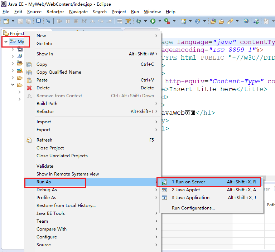Click the New Dynamic Web Project icon

pyautogui.click(x=183, y=21)
